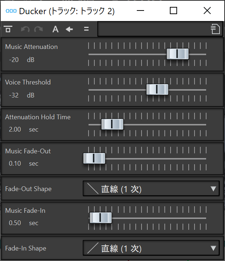Click the Voice Threshold slider handle
This screenshot has height=261, width=225.
pos(157,89)
